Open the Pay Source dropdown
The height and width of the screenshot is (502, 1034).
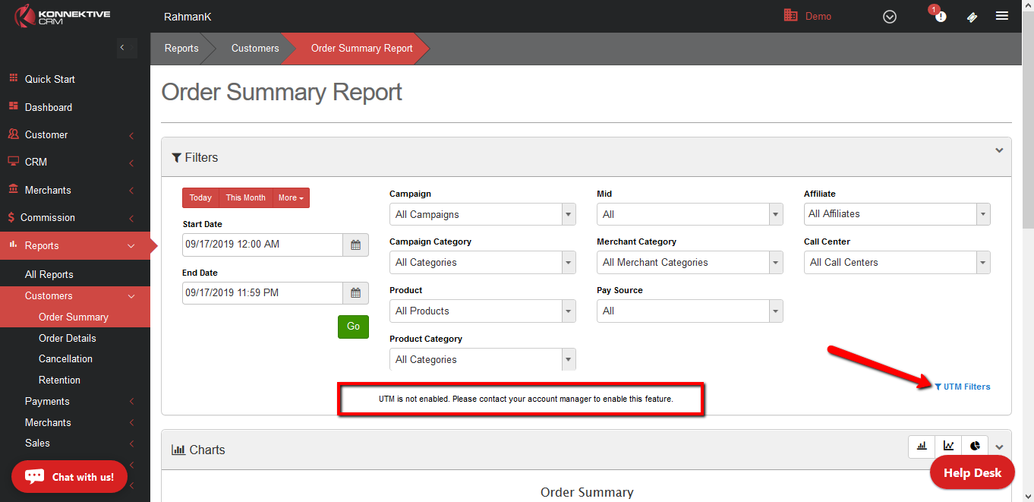(689, 311)
